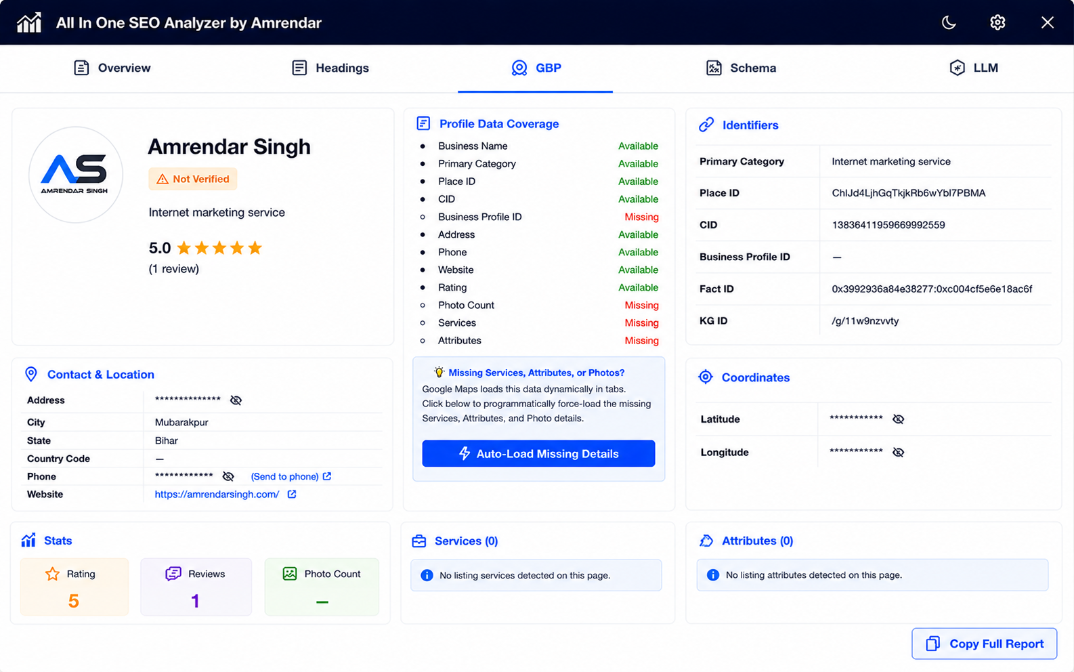Click the Services Missing status
This screenshot has width=1074, height=672.
click(x=641, y=323)
